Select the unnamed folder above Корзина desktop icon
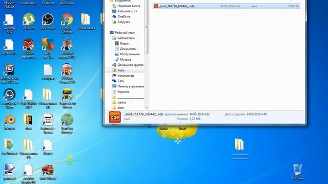 (239, 148)
